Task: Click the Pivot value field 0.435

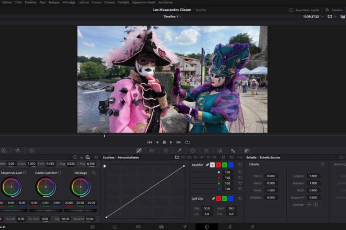Action: point(50,164)
